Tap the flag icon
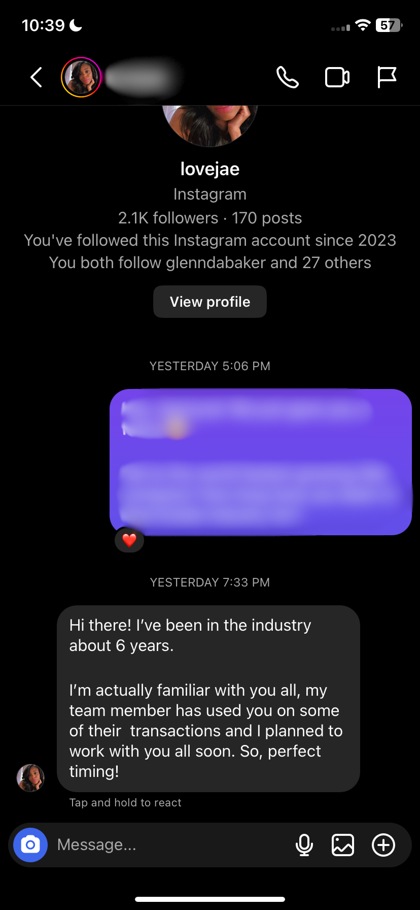The width and height of the screenshot is (420, 910). click(387, 78)
